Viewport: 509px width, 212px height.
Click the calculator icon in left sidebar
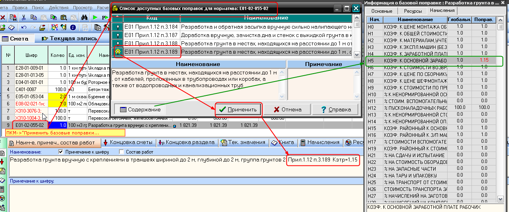tap(3, 189)
